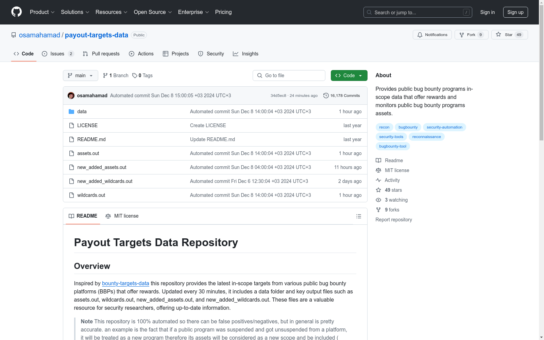Screen dimensions: 544x340
Task: Select the Code tab
Action: 24,54
